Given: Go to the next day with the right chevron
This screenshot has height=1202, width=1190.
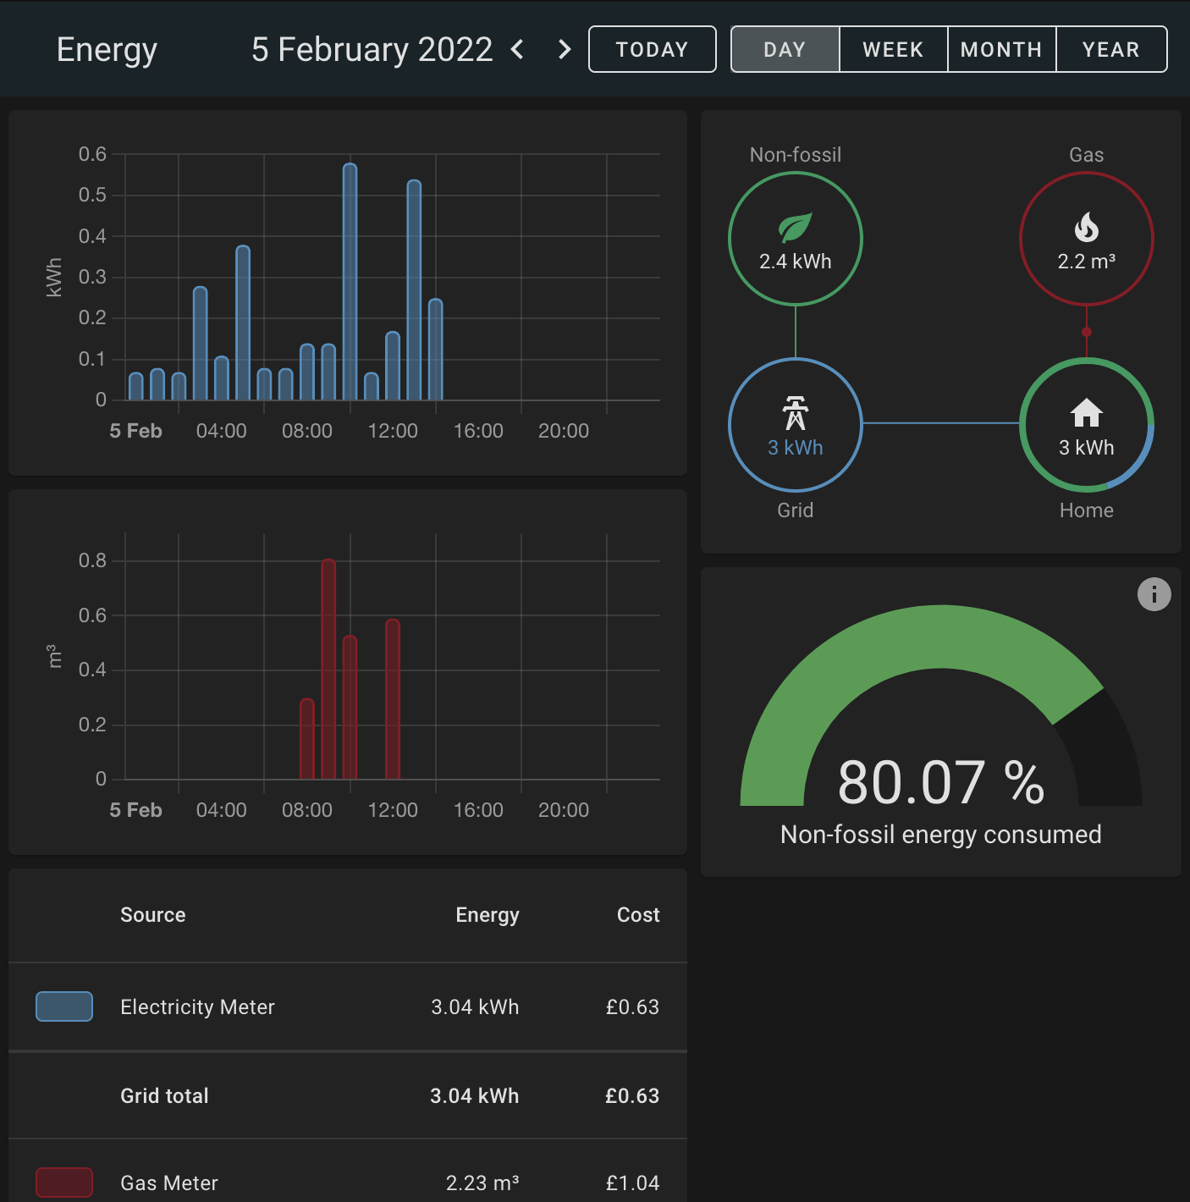Looking at the screenshot, I should pyautogui.click(x=565, y=49).
